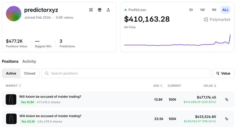This screenshot has width=236, height=129.
Task: Click the link icon for 33.5¢ Axiom position
Action: tap(227, 119)
